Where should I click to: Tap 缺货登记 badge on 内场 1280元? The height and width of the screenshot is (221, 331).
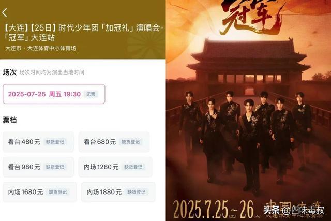point(133,167)
